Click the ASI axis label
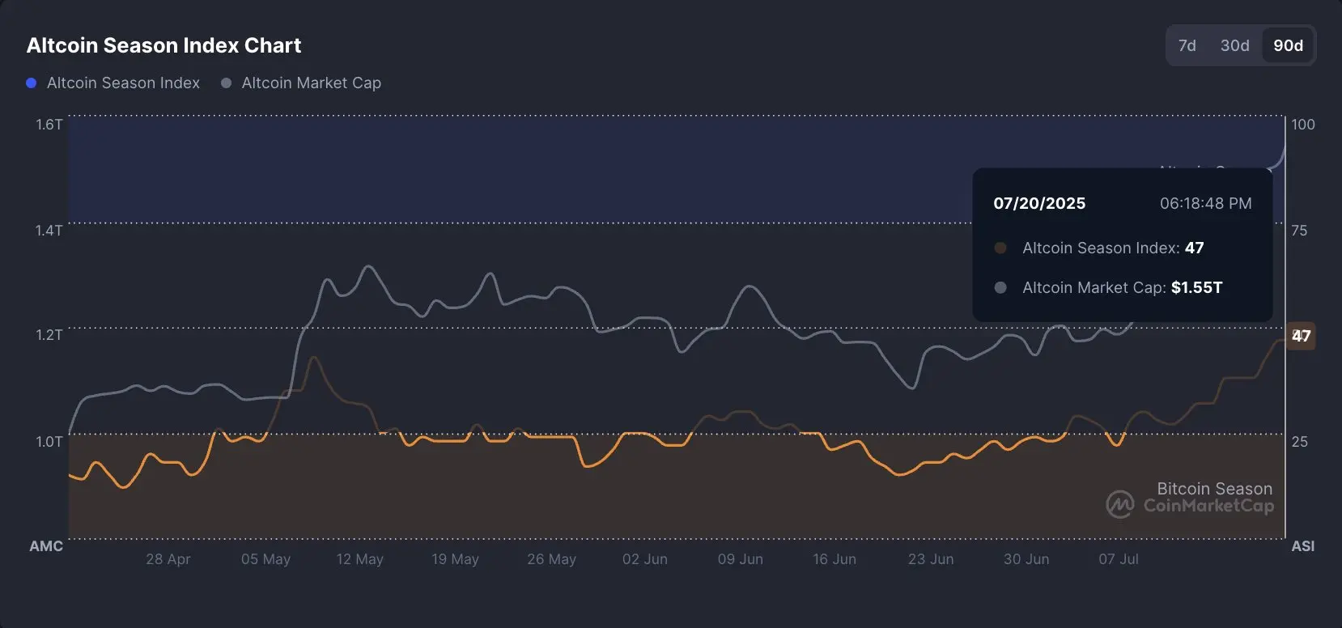 click(1303, 546)
